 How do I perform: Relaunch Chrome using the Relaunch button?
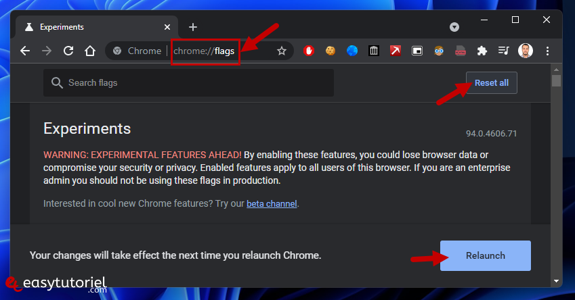(x=485, y=255)
